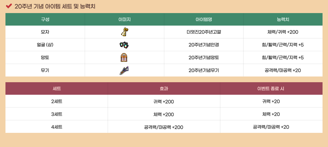Click the 이벤트 종료 시 column header
Image resolution: width=328 pixels, height=147 pixels.
click(x=271, y=88)
